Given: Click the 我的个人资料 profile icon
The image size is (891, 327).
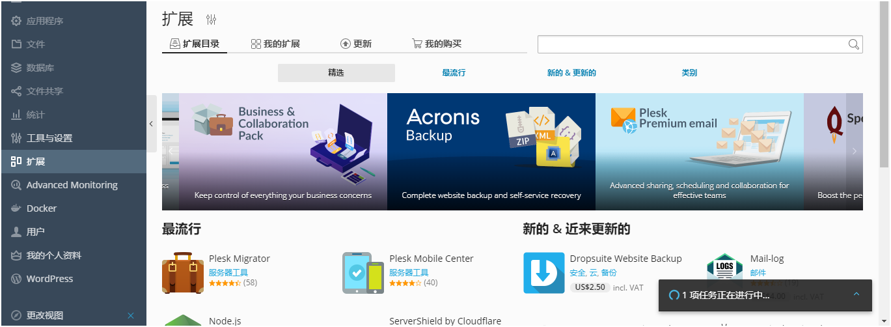Looking at the screenshot, I should (16, 255).
